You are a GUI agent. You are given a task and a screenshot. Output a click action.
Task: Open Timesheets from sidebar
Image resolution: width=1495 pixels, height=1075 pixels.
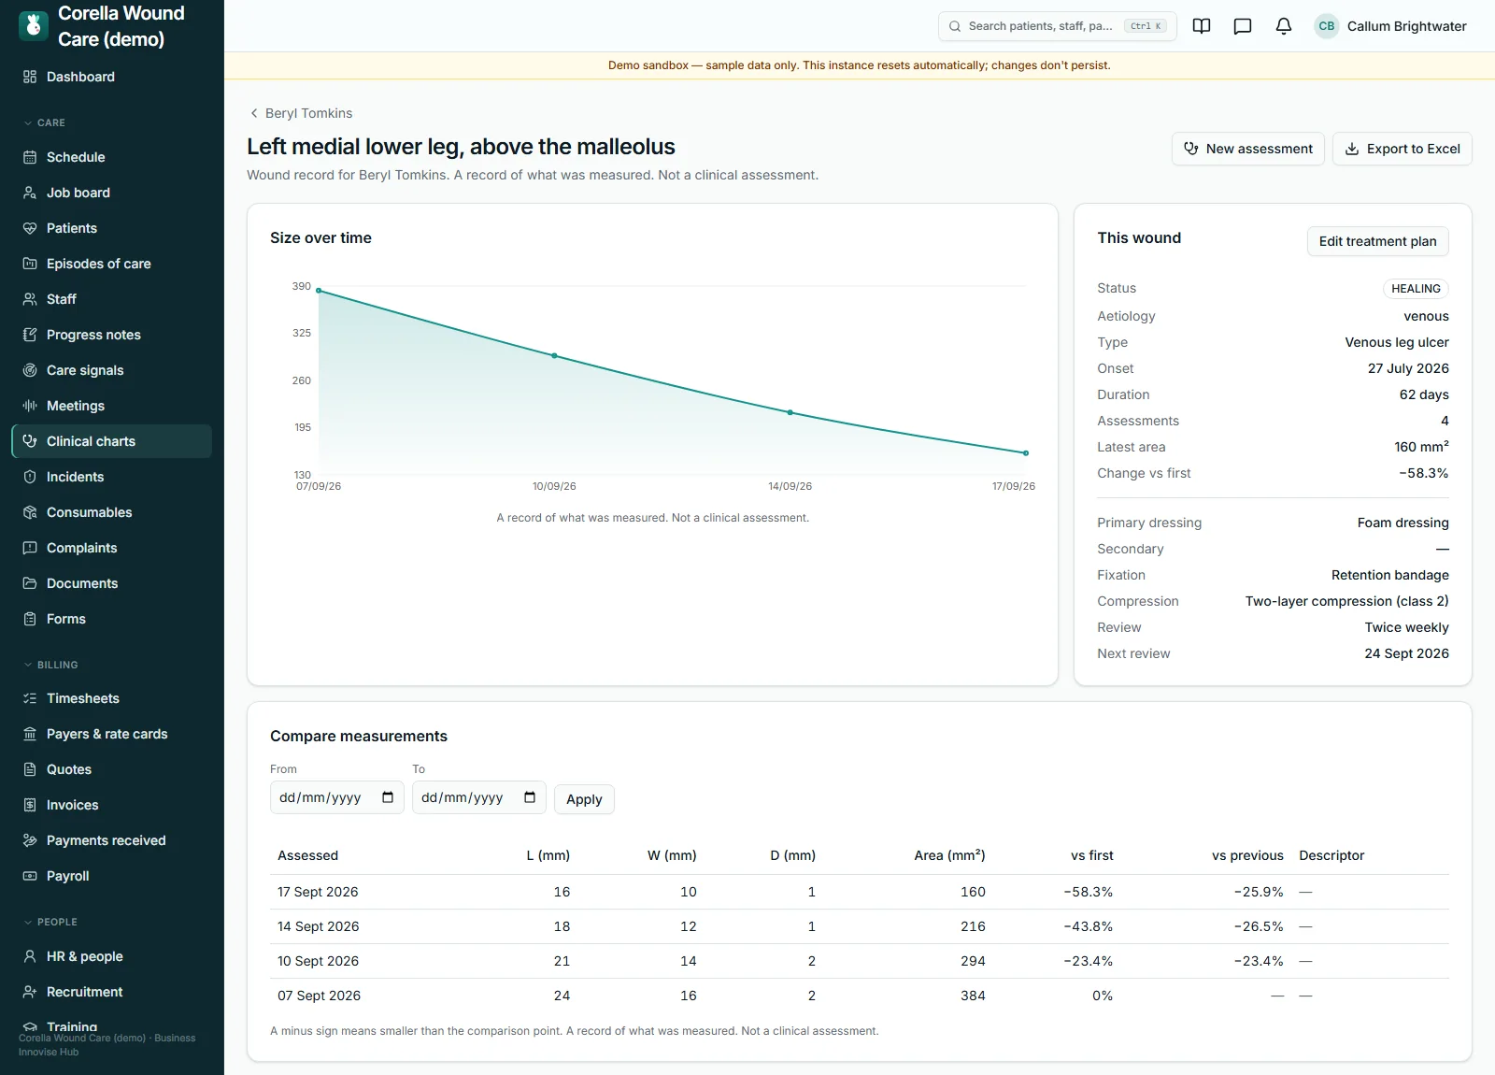112,698
